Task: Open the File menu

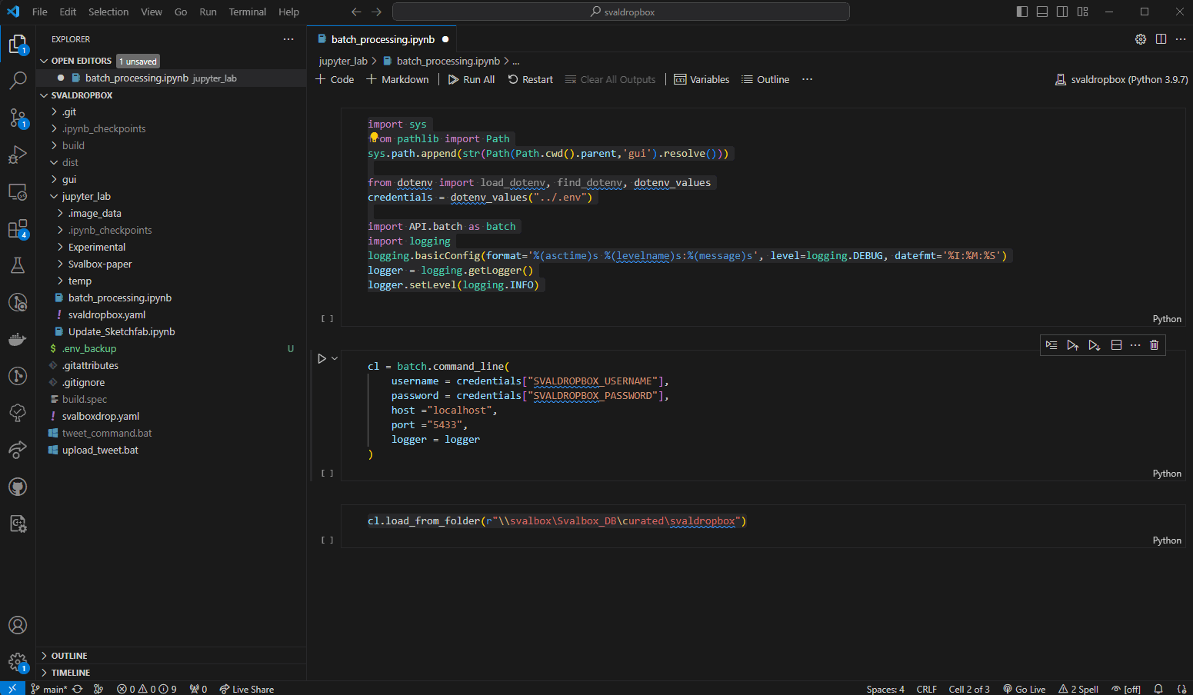Action: [x=40, y=12]
